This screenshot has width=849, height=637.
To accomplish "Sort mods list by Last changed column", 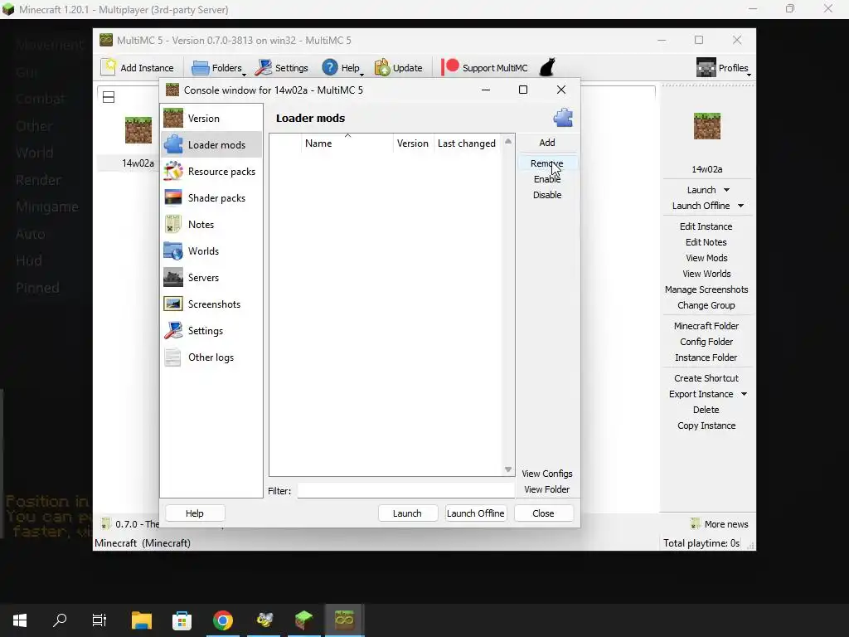I will 467,143.
